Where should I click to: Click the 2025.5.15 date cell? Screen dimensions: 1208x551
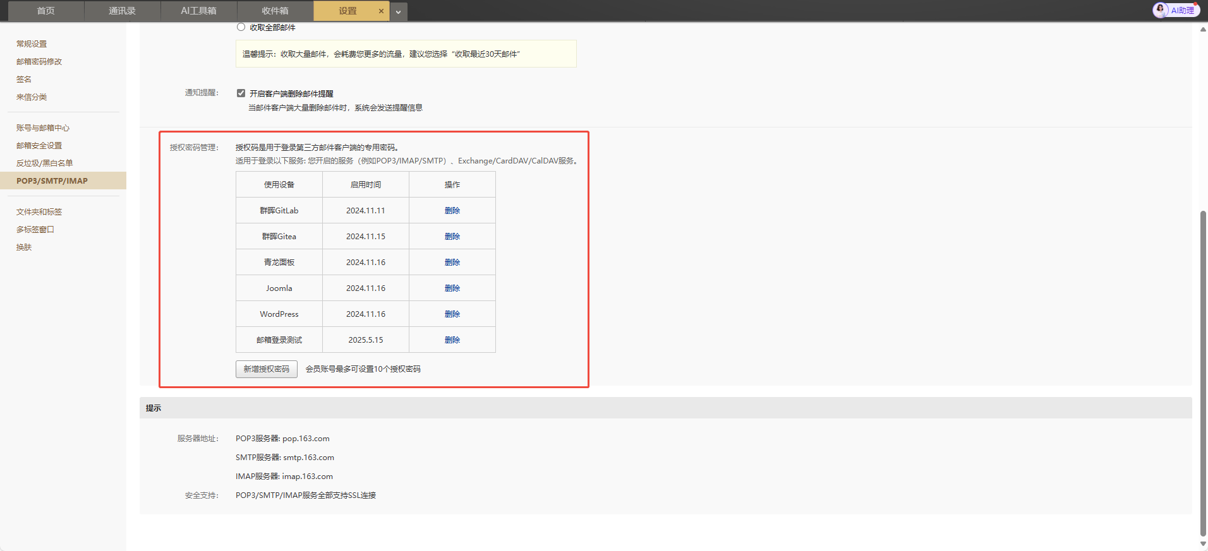pos(366,340)
